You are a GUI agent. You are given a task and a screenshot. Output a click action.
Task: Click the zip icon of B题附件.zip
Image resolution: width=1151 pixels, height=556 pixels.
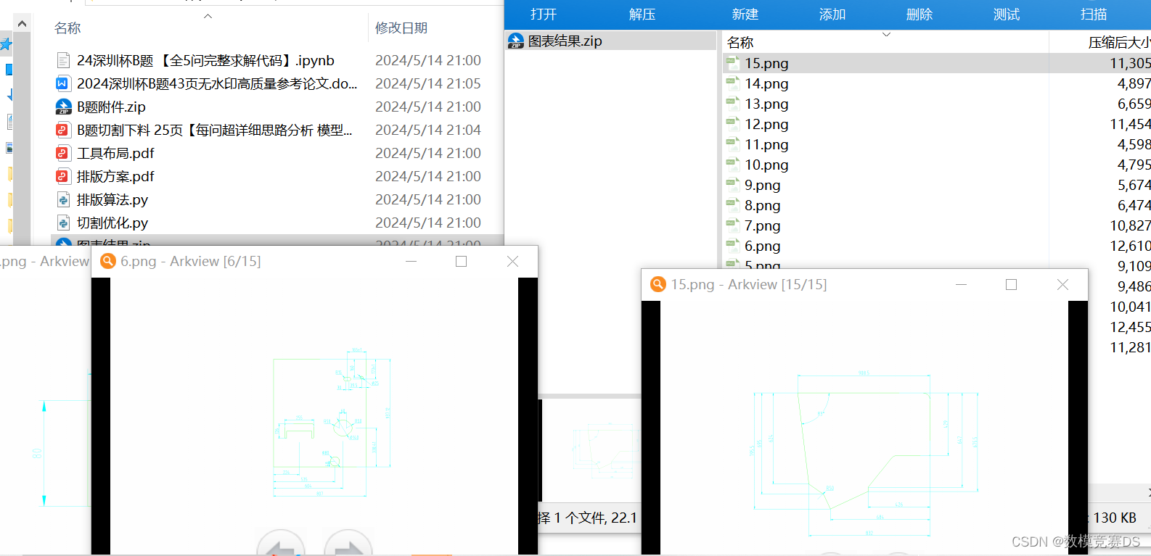[x=63, y=107]
